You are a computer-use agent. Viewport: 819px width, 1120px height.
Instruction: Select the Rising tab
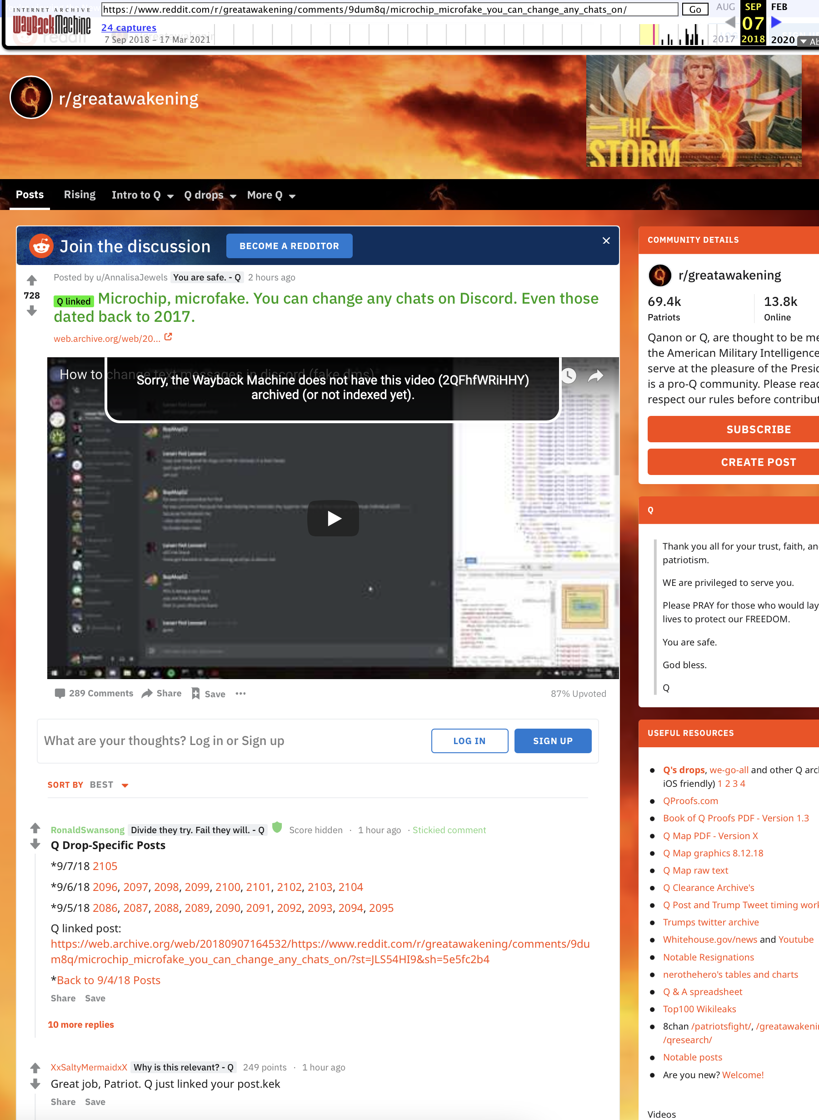coord(80,195)
